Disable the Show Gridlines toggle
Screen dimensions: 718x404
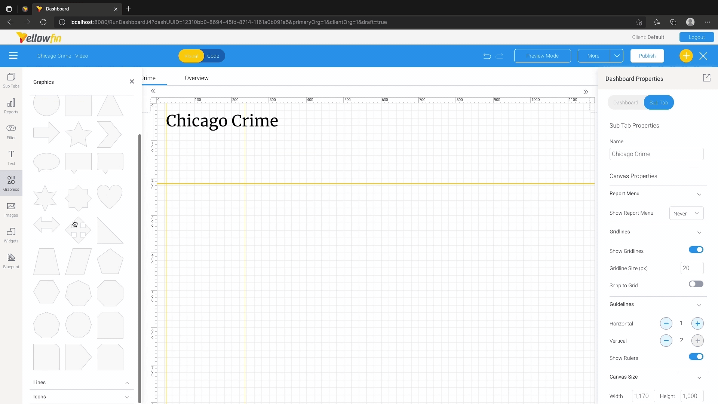coord(696,250)
